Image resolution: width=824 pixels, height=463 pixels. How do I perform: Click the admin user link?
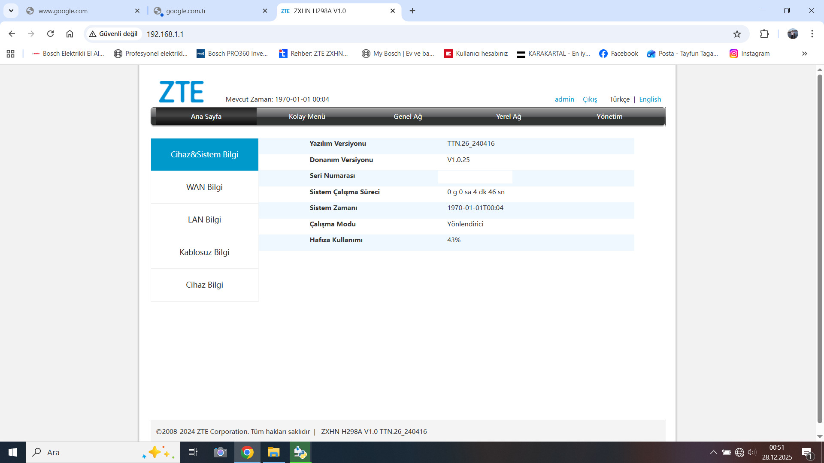(x=564, y=99)
